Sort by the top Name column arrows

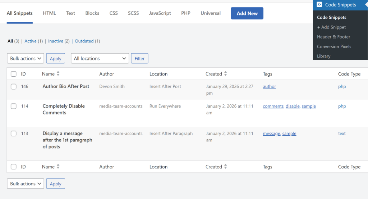(58, 73)
